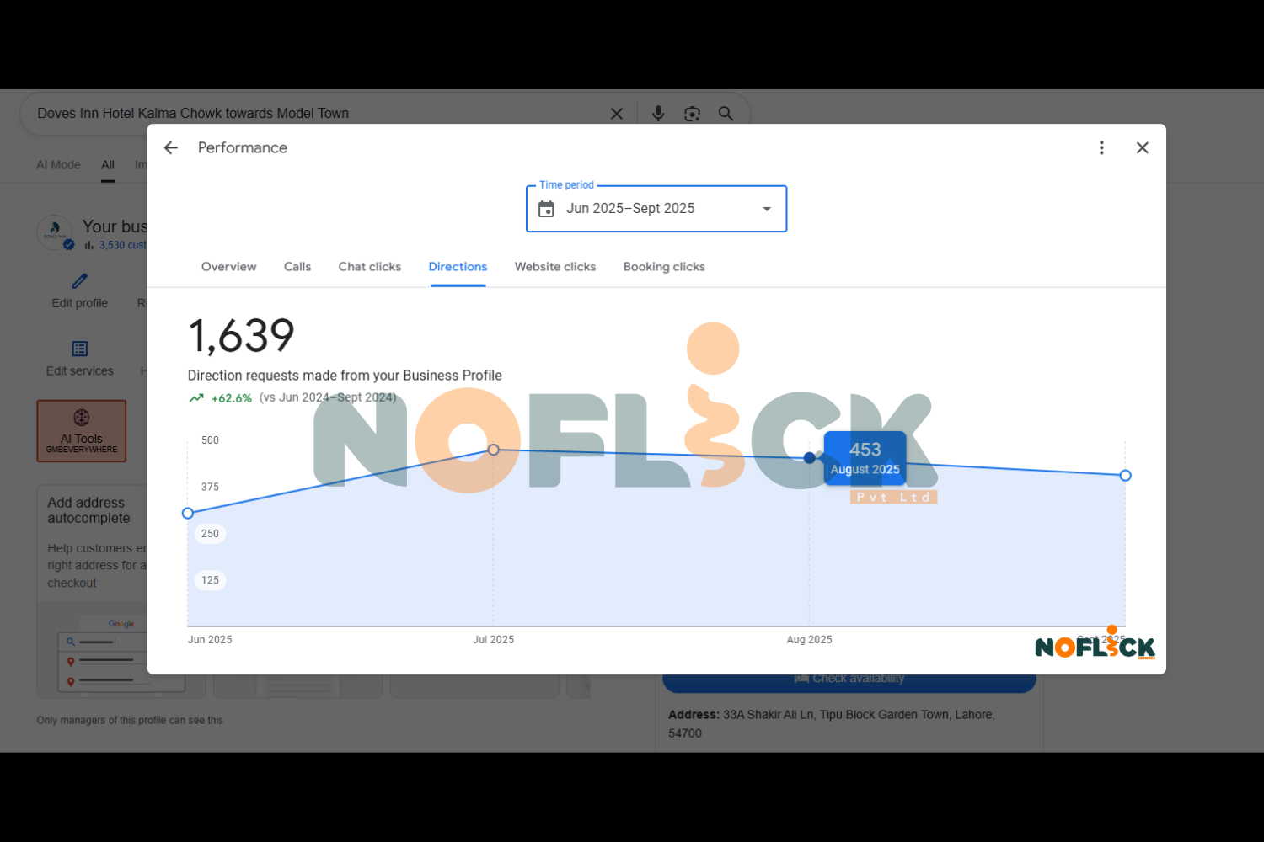1264x842 pixels.
Task: Open the Website clicks tab
Action: [555, 267]
